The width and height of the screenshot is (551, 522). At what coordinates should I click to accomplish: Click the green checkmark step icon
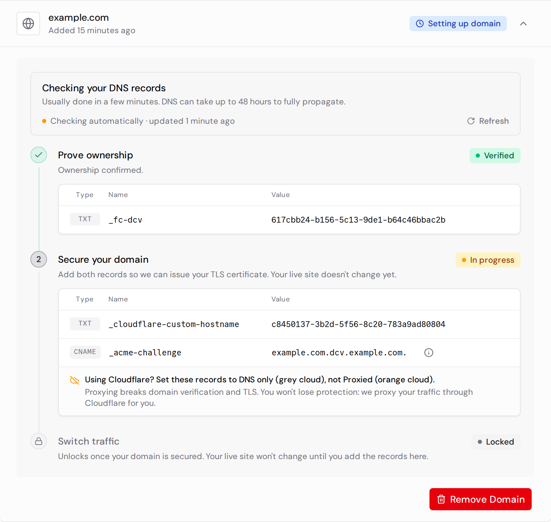39,155
